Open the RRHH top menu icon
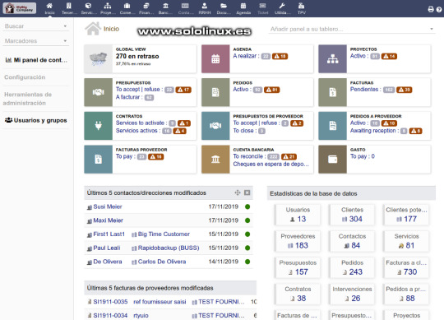The image size is (444, 320). pyautogui.click(x=205, y=6)
